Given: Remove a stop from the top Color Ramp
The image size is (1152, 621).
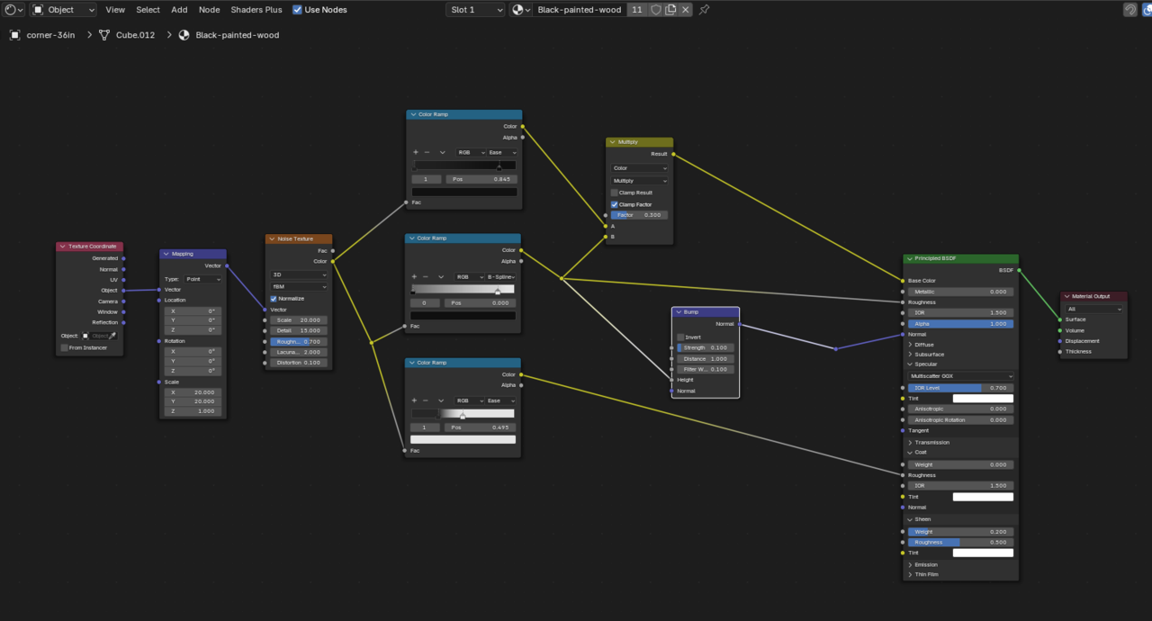Looking at the screenshot, I should click(x=427, y=153).
